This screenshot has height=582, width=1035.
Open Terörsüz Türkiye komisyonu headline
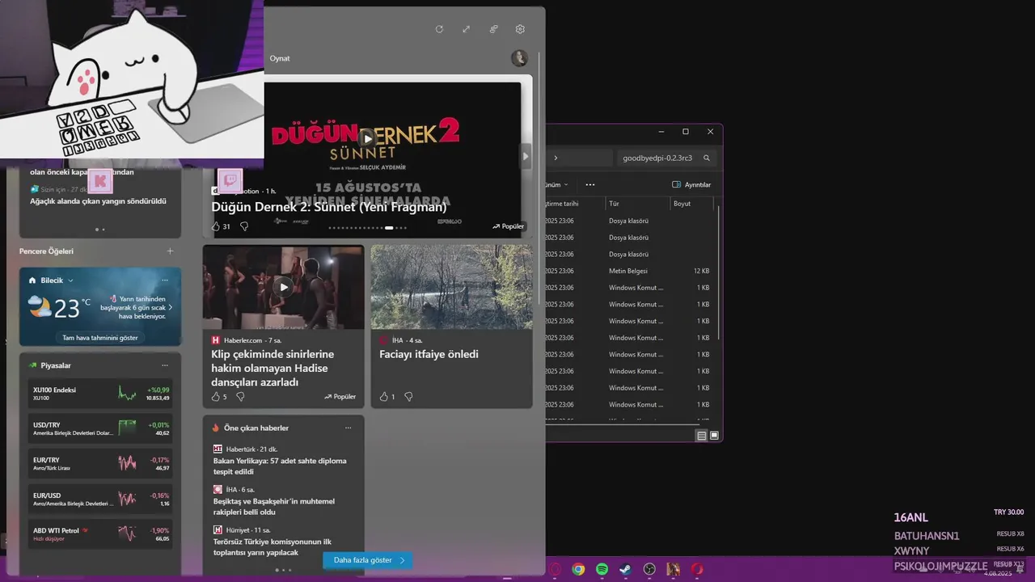pos(272,546)
